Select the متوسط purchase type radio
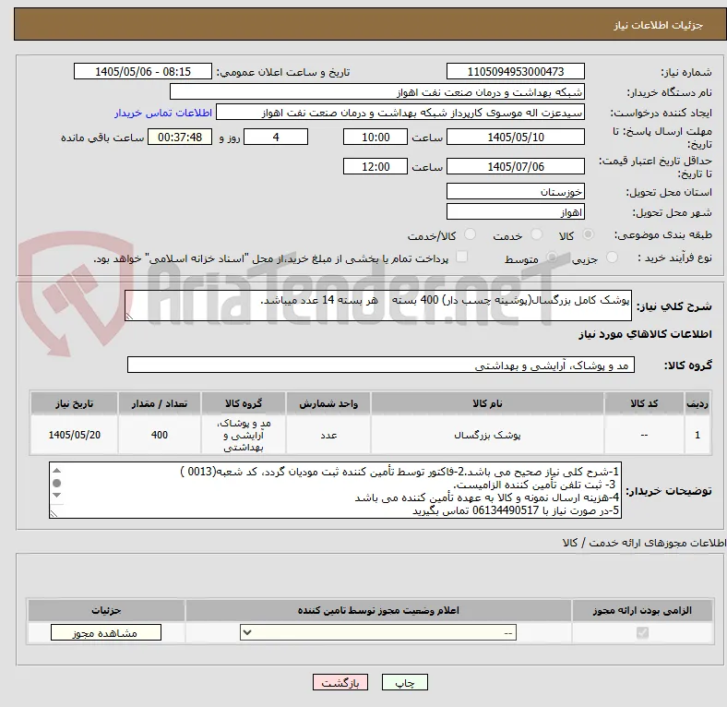 (x=552, y=258)
